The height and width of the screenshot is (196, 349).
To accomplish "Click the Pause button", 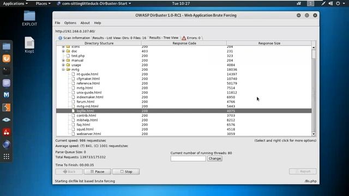I will pos(97,171).
